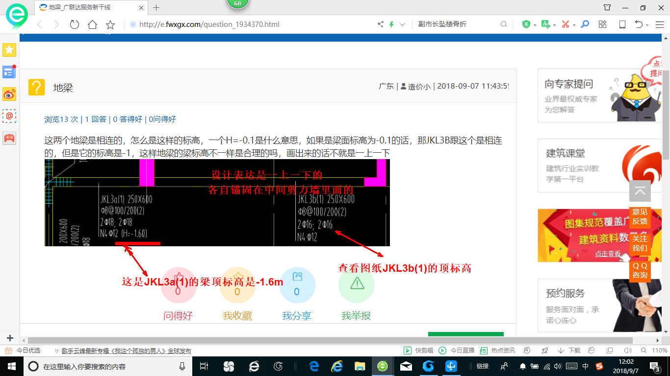Expand the dropdown next to scissors tool
Screen dimensions: 670x376
click(573, 25)
